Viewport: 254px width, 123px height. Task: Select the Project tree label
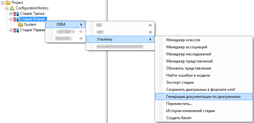(x=17, y=3)
